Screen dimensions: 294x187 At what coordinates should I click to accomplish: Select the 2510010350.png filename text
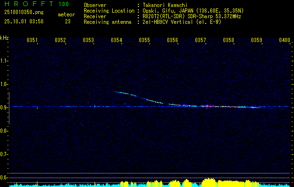[24, 13]
